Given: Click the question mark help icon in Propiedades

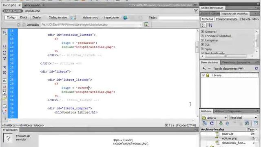Looking at the screenshot, I should point(8,138).
